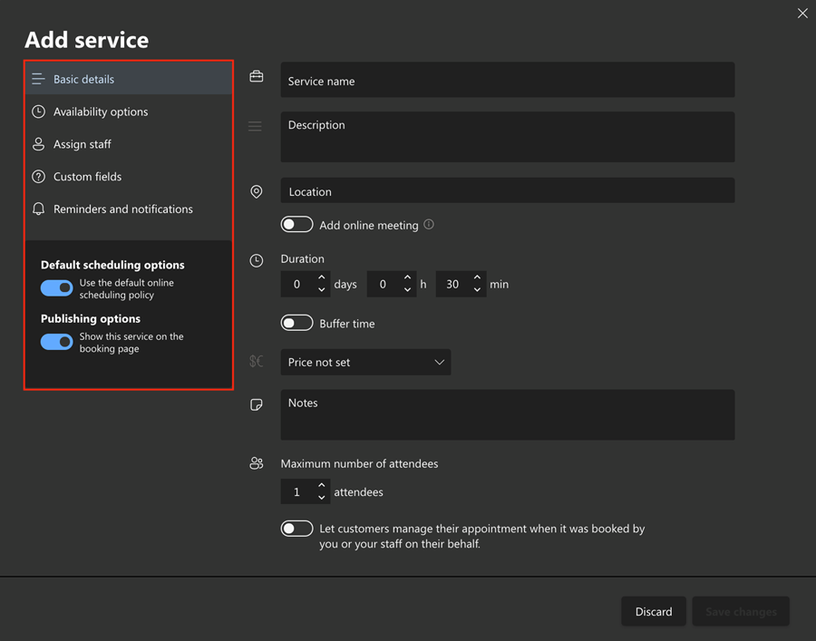Viewport: 816px width, 641px height.
Task: Open Reminders and notifications section
Action: [129, 209]
